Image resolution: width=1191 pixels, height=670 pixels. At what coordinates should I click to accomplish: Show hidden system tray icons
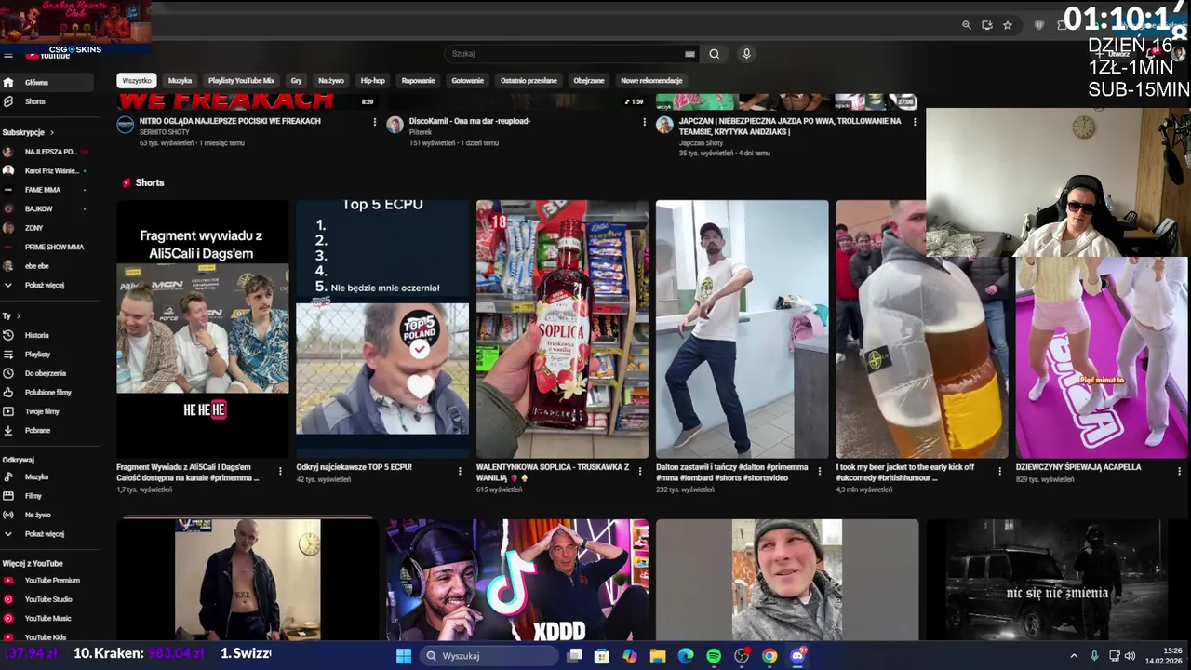click(x=1074, y=656)
